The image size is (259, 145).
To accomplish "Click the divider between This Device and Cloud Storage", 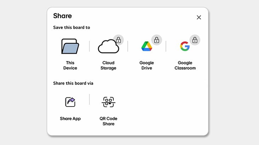I will coord(89,46).
